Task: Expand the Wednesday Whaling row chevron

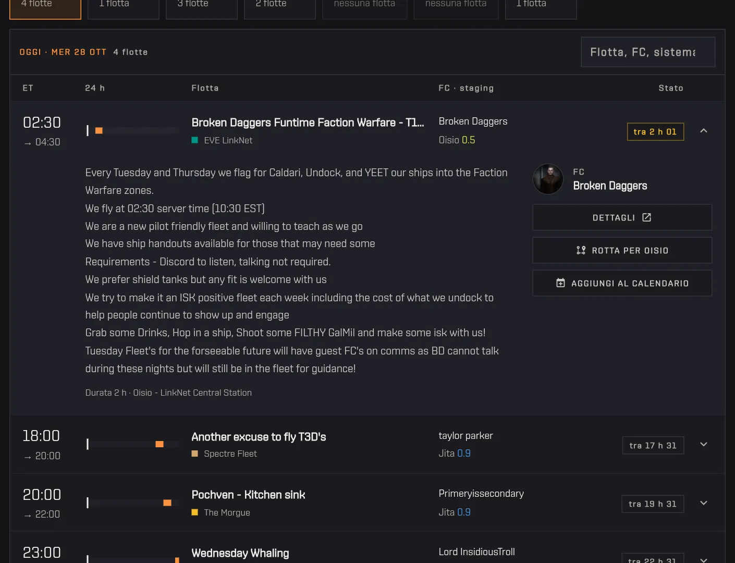Action: 704,560
